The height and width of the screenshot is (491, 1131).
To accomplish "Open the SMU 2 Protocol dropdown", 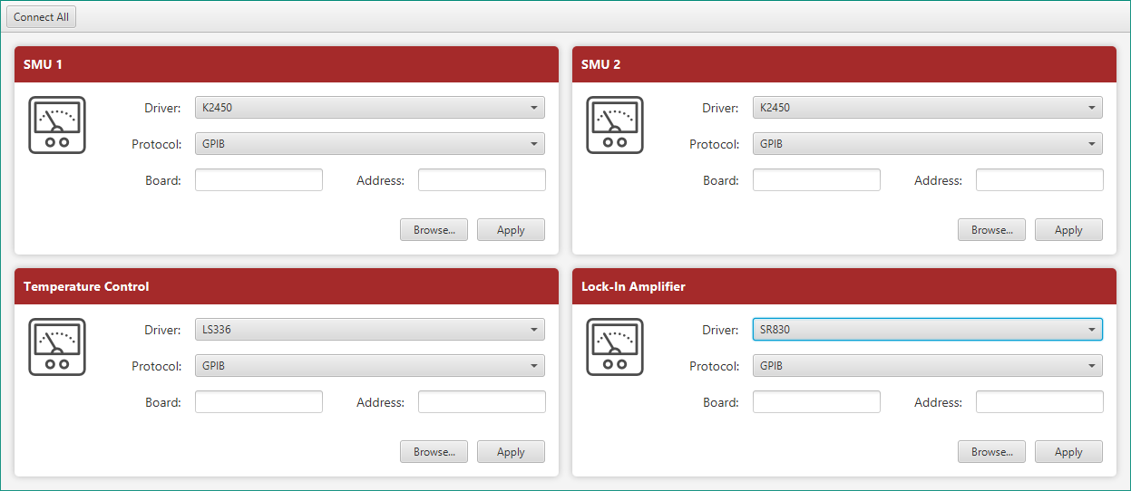I will coord(928,144).
